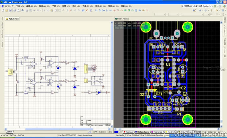The width and height of the screenshot is (227, 138).
Task: Click the Editor tab below the schematic
Action: click(10, 132)
